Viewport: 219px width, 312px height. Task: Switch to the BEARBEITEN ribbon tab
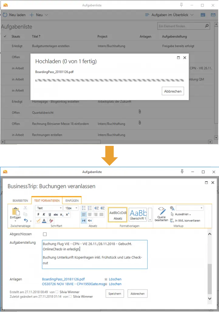click(x=20, y=200)
